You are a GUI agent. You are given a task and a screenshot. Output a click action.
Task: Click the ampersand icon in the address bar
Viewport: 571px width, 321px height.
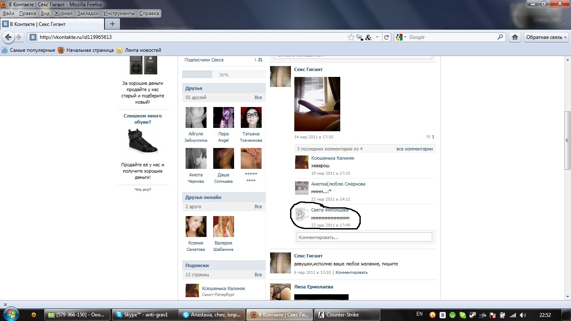pos(368,37)
